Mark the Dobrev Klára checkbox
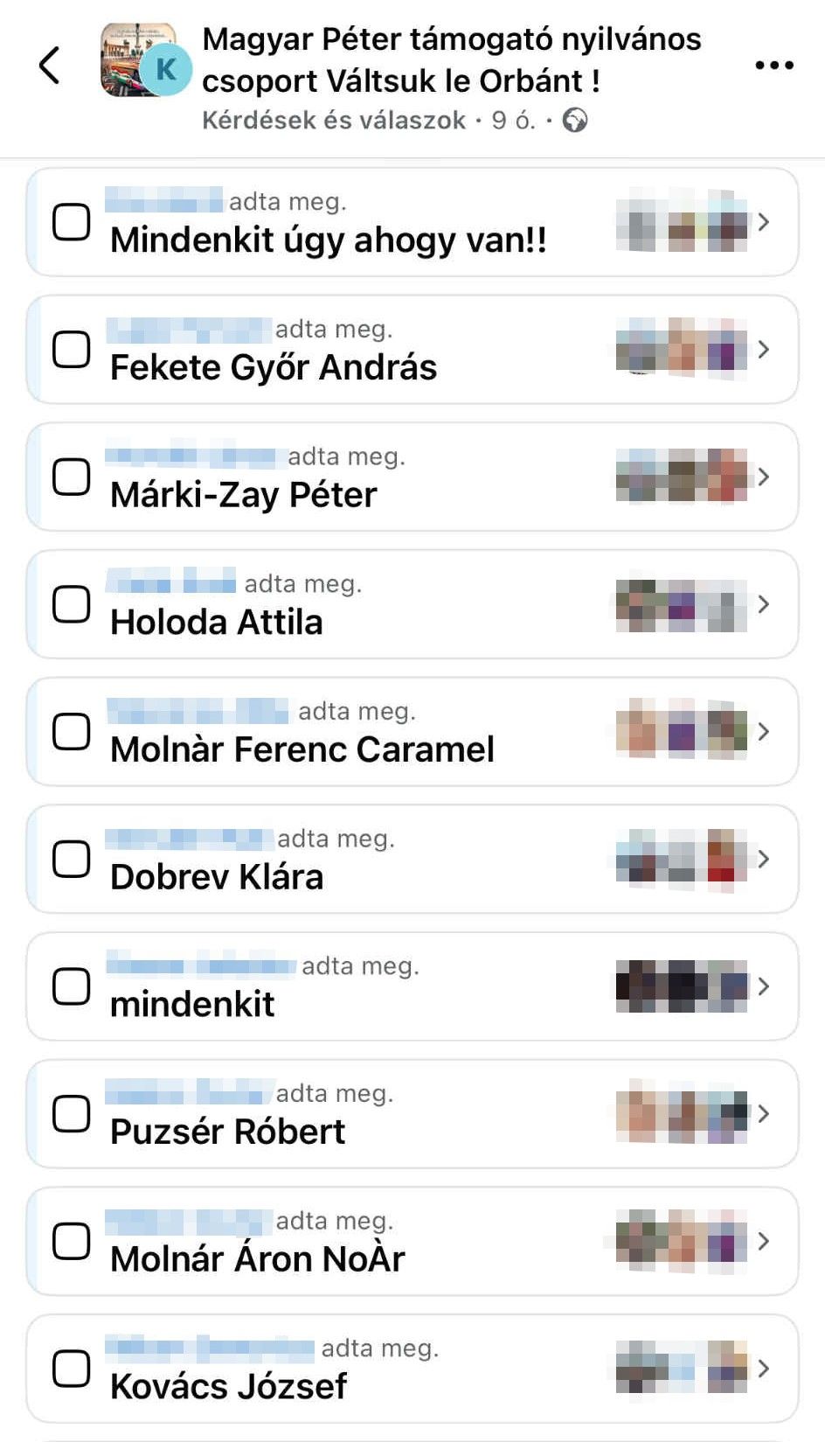Viewport: 825px width, 1442px height. (72, 860)
